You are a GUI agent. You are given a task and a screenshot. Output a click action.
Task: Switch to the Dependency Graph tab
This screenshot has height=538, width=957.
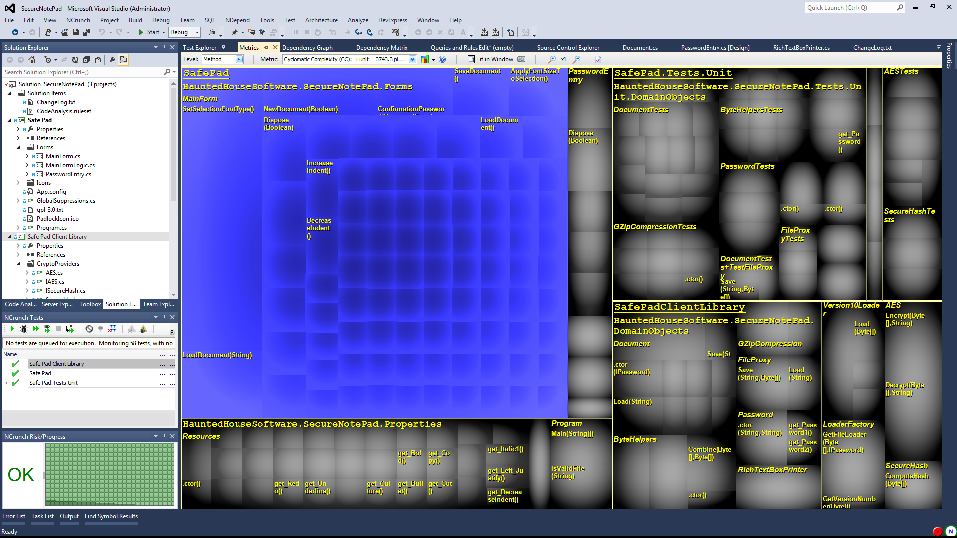coord(308,47)
